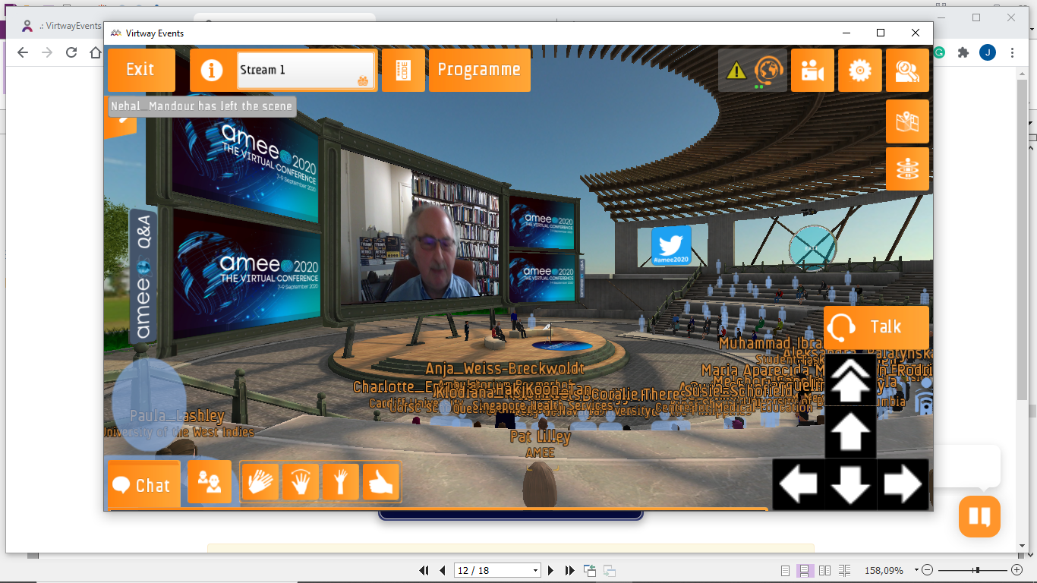
Task: Select the Anja_Weiss-Breckwoldt name label
Action: pyautogui.click(x=505, y=369)
